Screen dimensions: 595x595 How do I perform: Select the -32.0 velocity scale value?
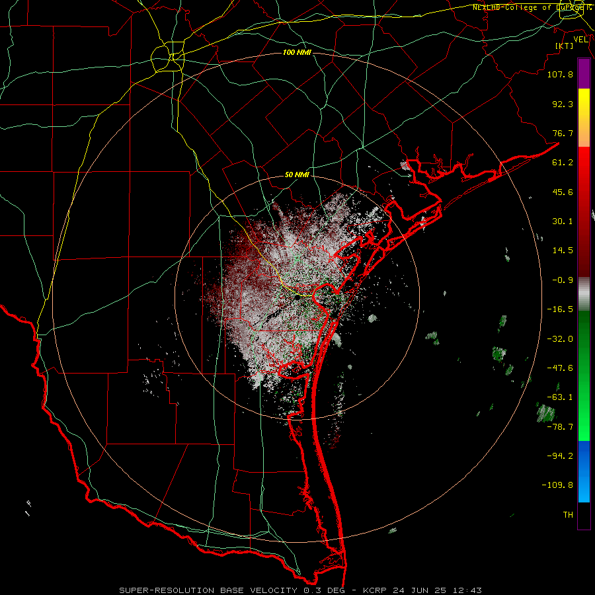(560, 339)
